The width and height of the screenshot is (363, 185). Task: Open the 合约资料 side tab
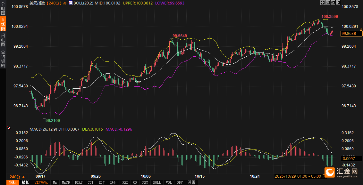tap(3, 59)
